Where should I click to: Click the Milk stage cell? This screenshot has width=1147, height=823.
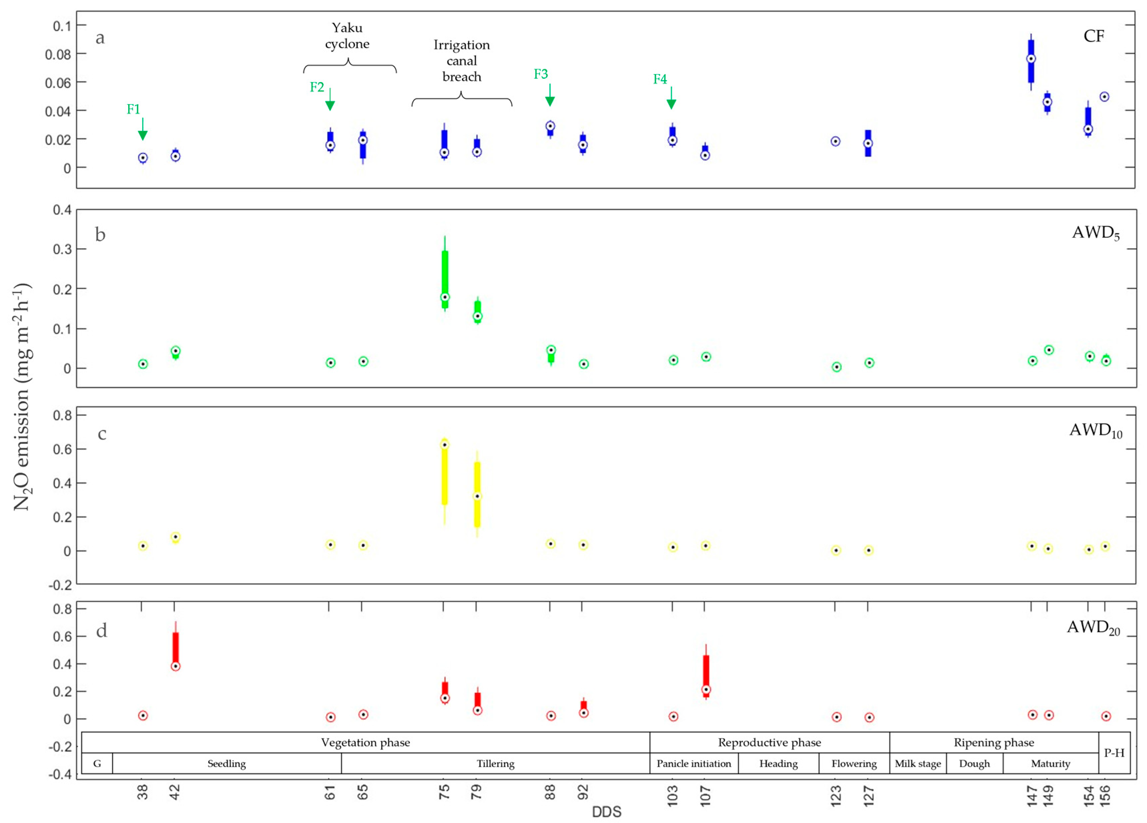[x=917, y=763]
